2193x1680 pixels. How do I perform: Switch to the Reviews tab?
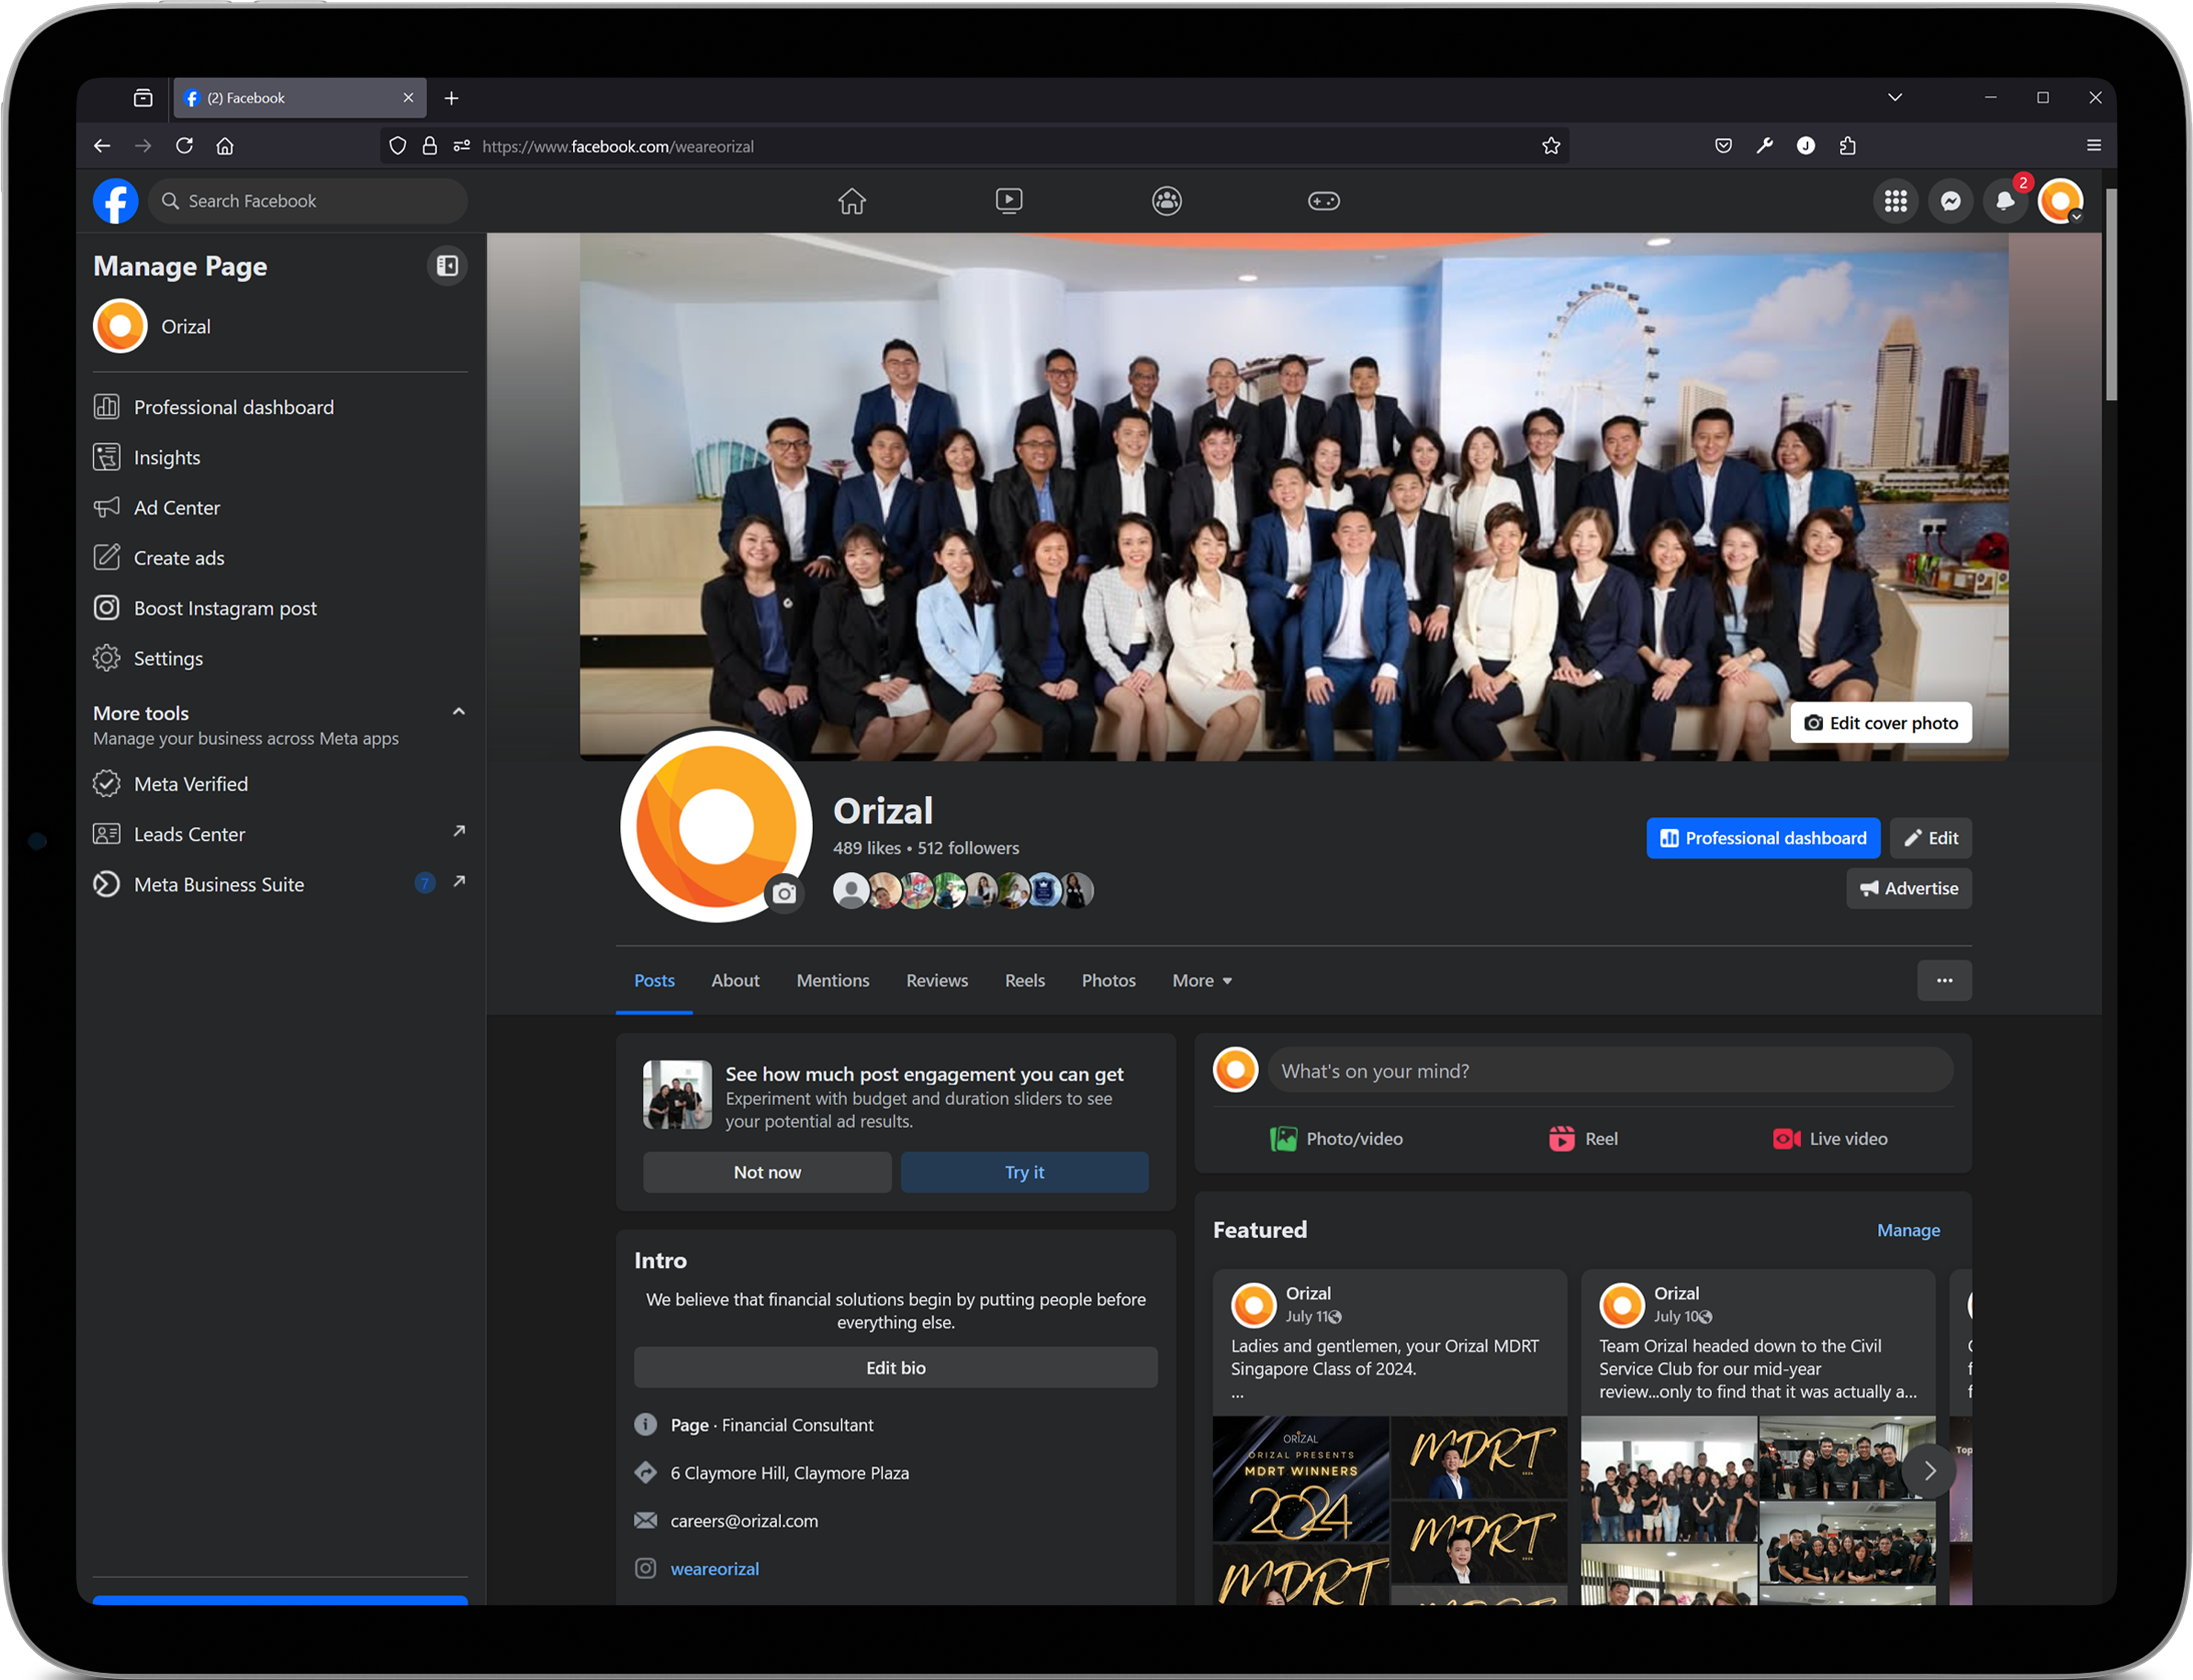pos(936,981)
